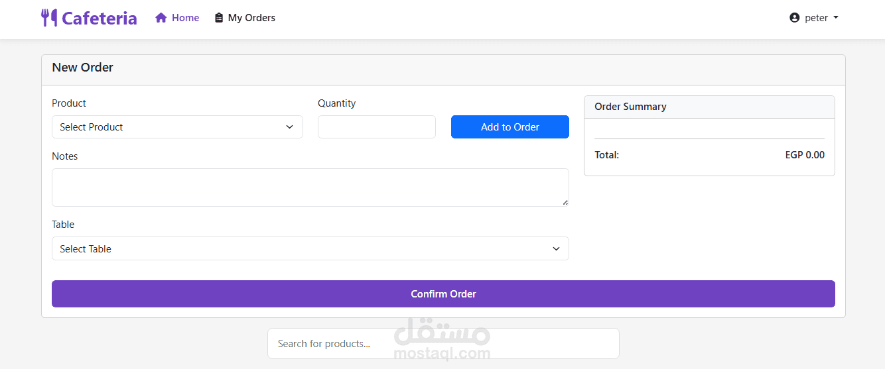Viewport: 885px width, 369px height.
Task: Focus the Quantity input field
Action: [376, 127]
